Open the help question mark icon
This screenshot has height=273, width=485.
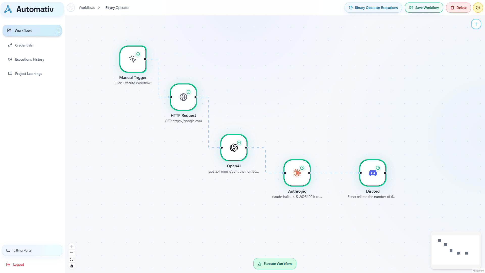point(478,8)
